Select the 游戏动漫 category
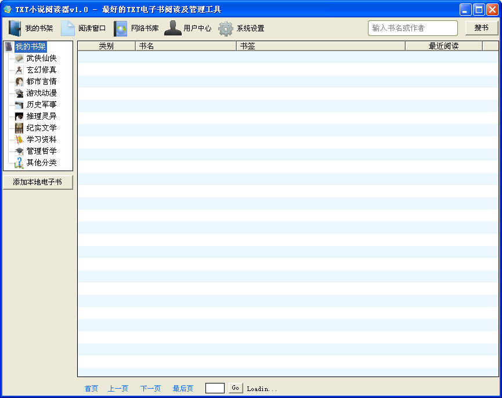This screenshot has width=502, height=398. coord(41,93)
